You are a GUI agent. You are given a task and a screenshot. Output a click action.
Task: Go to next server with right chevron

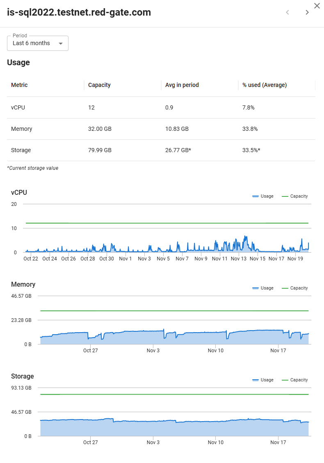click(307, 13)
